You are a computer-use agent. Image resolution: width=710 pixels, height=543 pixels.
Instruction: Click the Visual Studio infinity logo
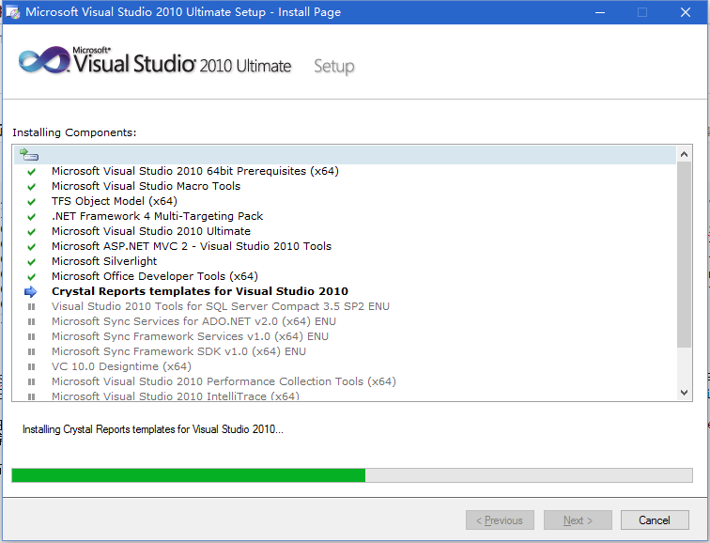coord(44,59)
